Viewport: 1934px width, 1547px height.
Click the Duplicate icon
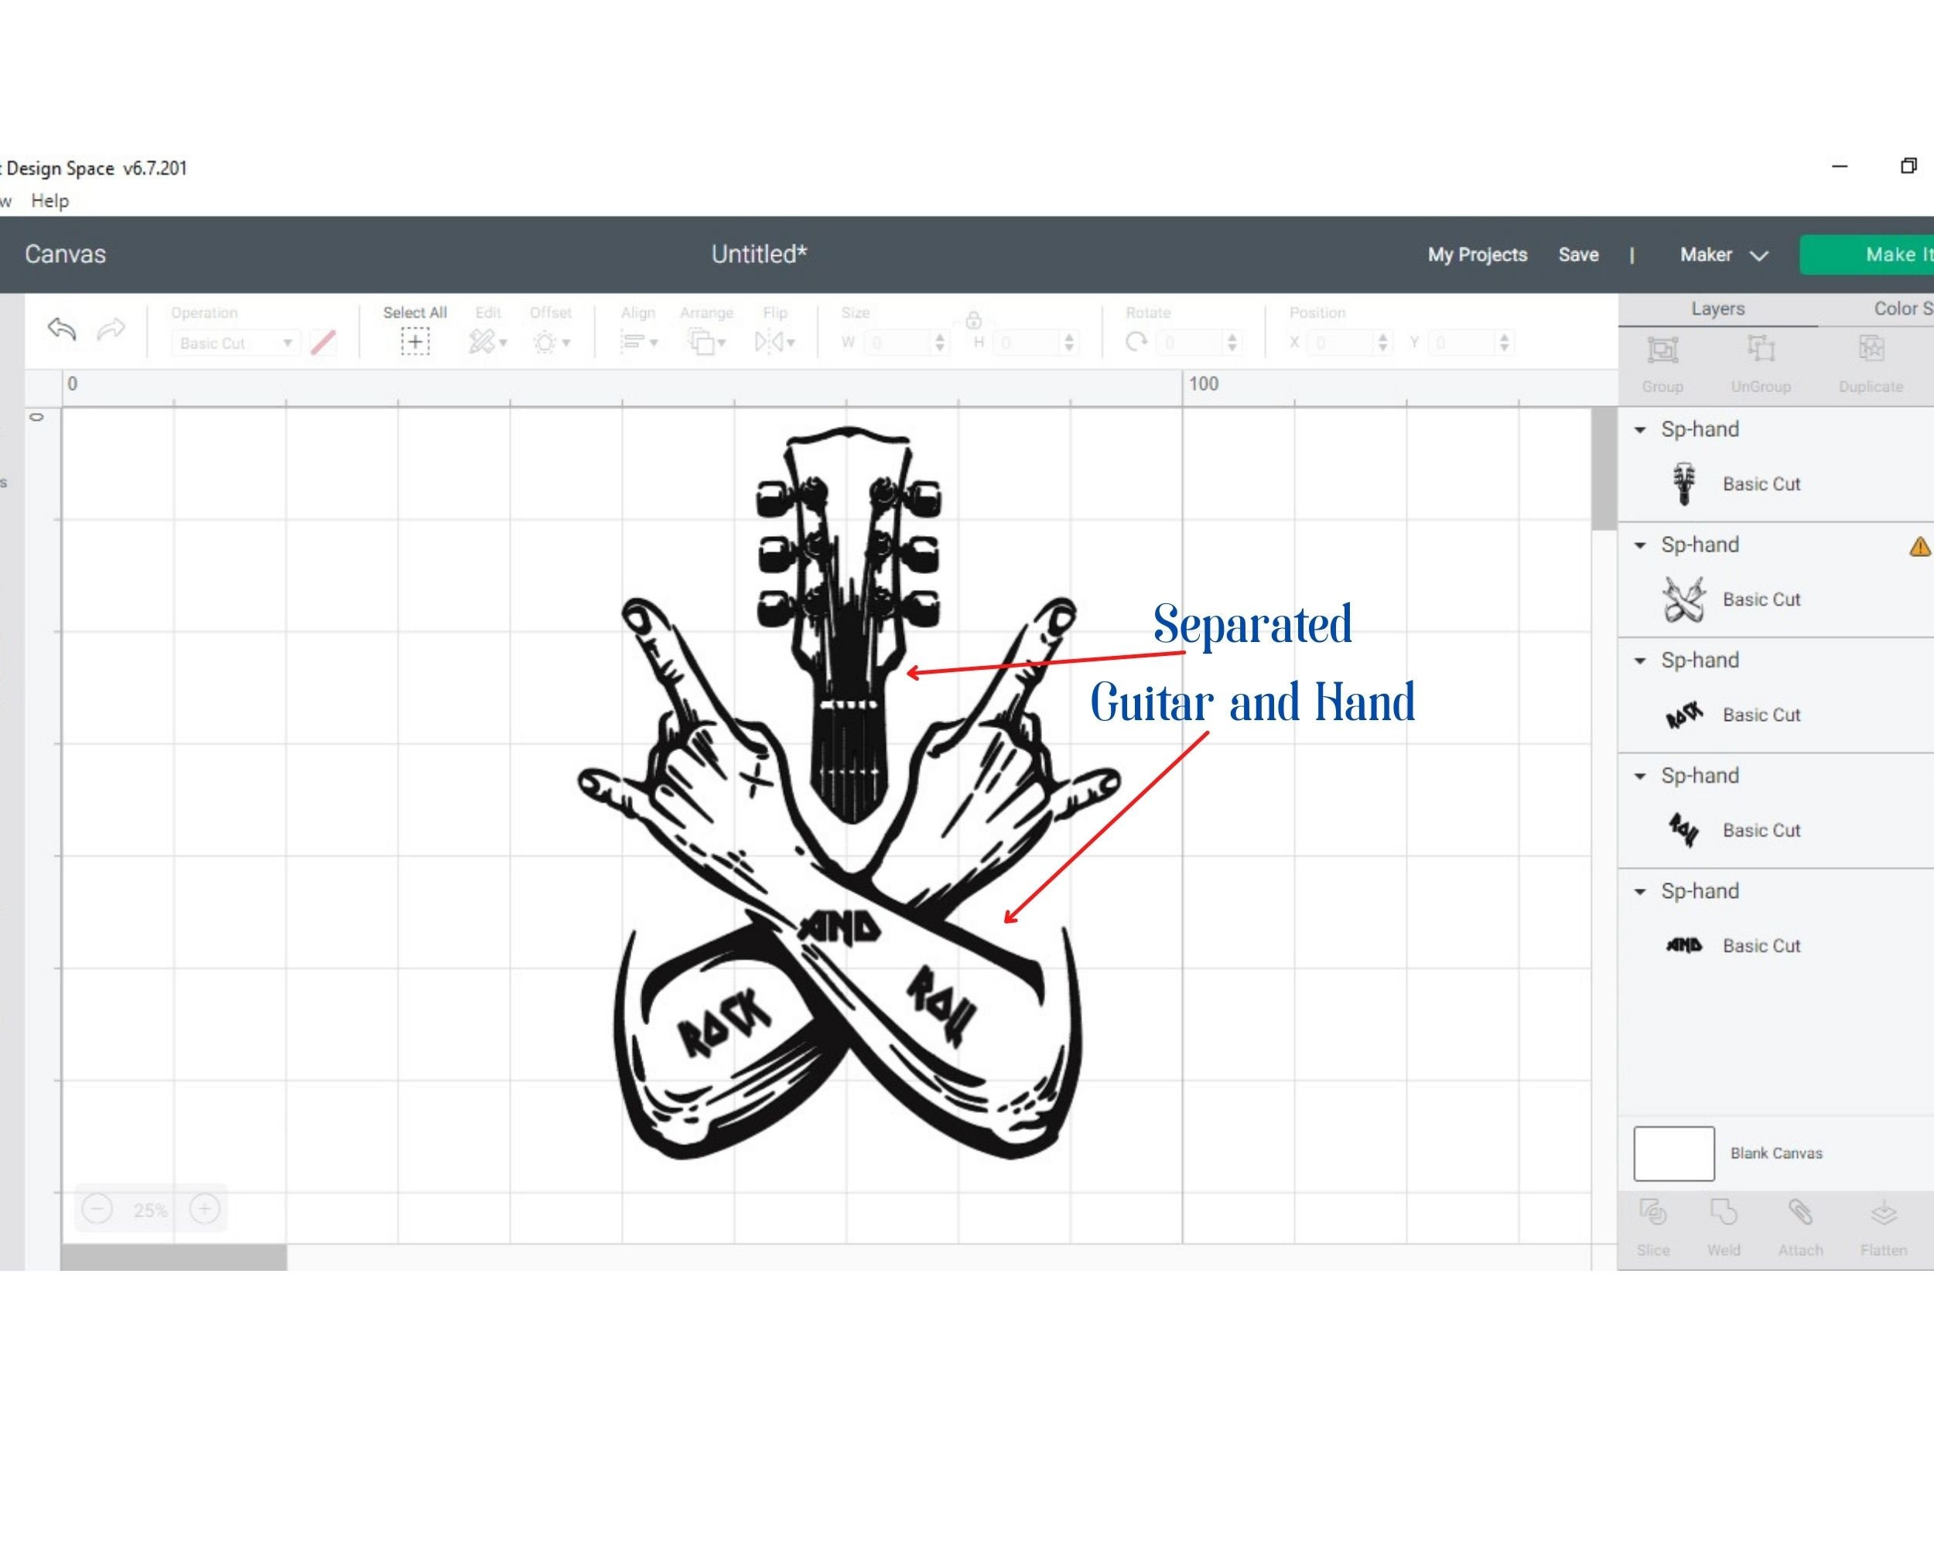1871,350
